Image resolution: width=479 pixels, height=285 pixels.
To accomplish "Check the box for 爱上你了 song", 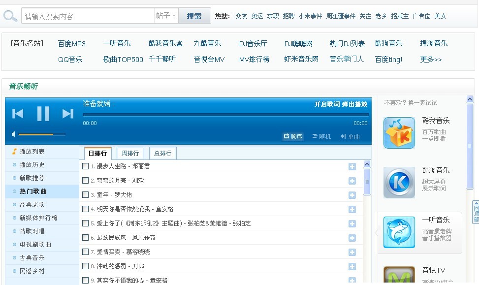I will click(x=86, y=223).
